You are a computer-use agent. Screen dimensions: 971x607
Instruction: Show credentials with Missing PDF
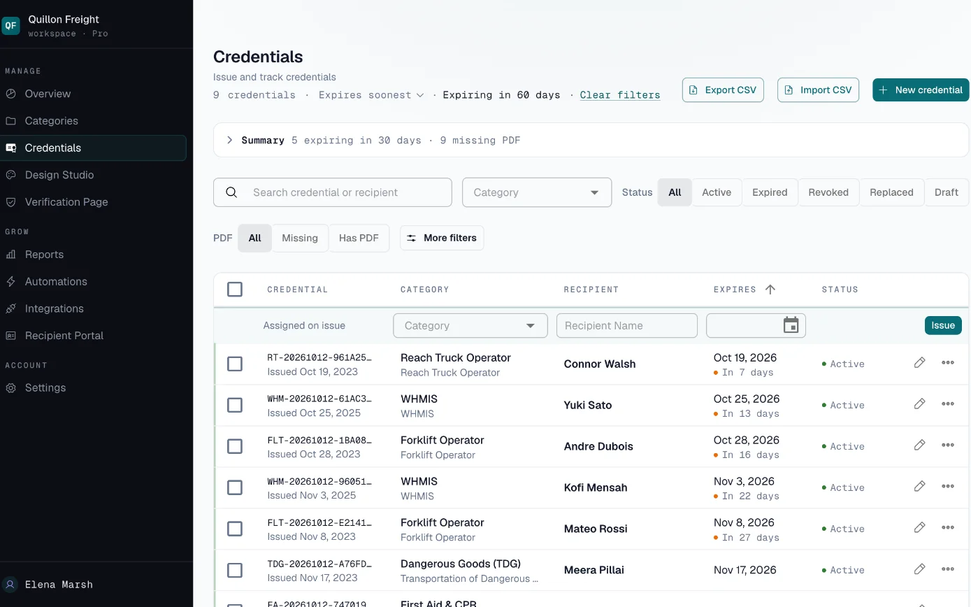point(300,238)
